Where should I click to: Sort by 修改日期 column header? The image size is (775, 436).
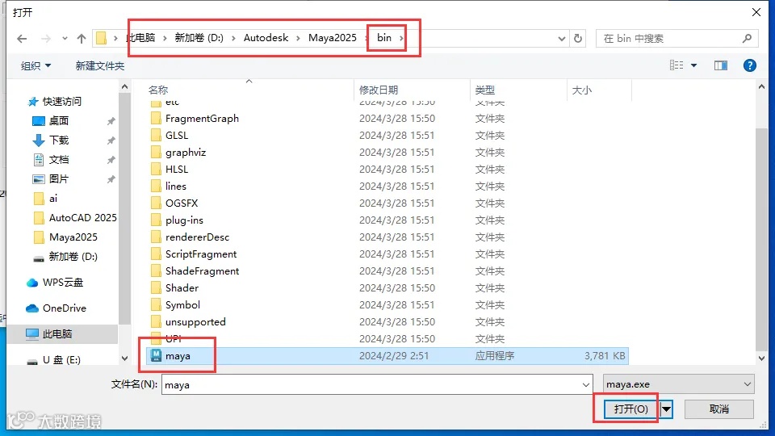379,90
